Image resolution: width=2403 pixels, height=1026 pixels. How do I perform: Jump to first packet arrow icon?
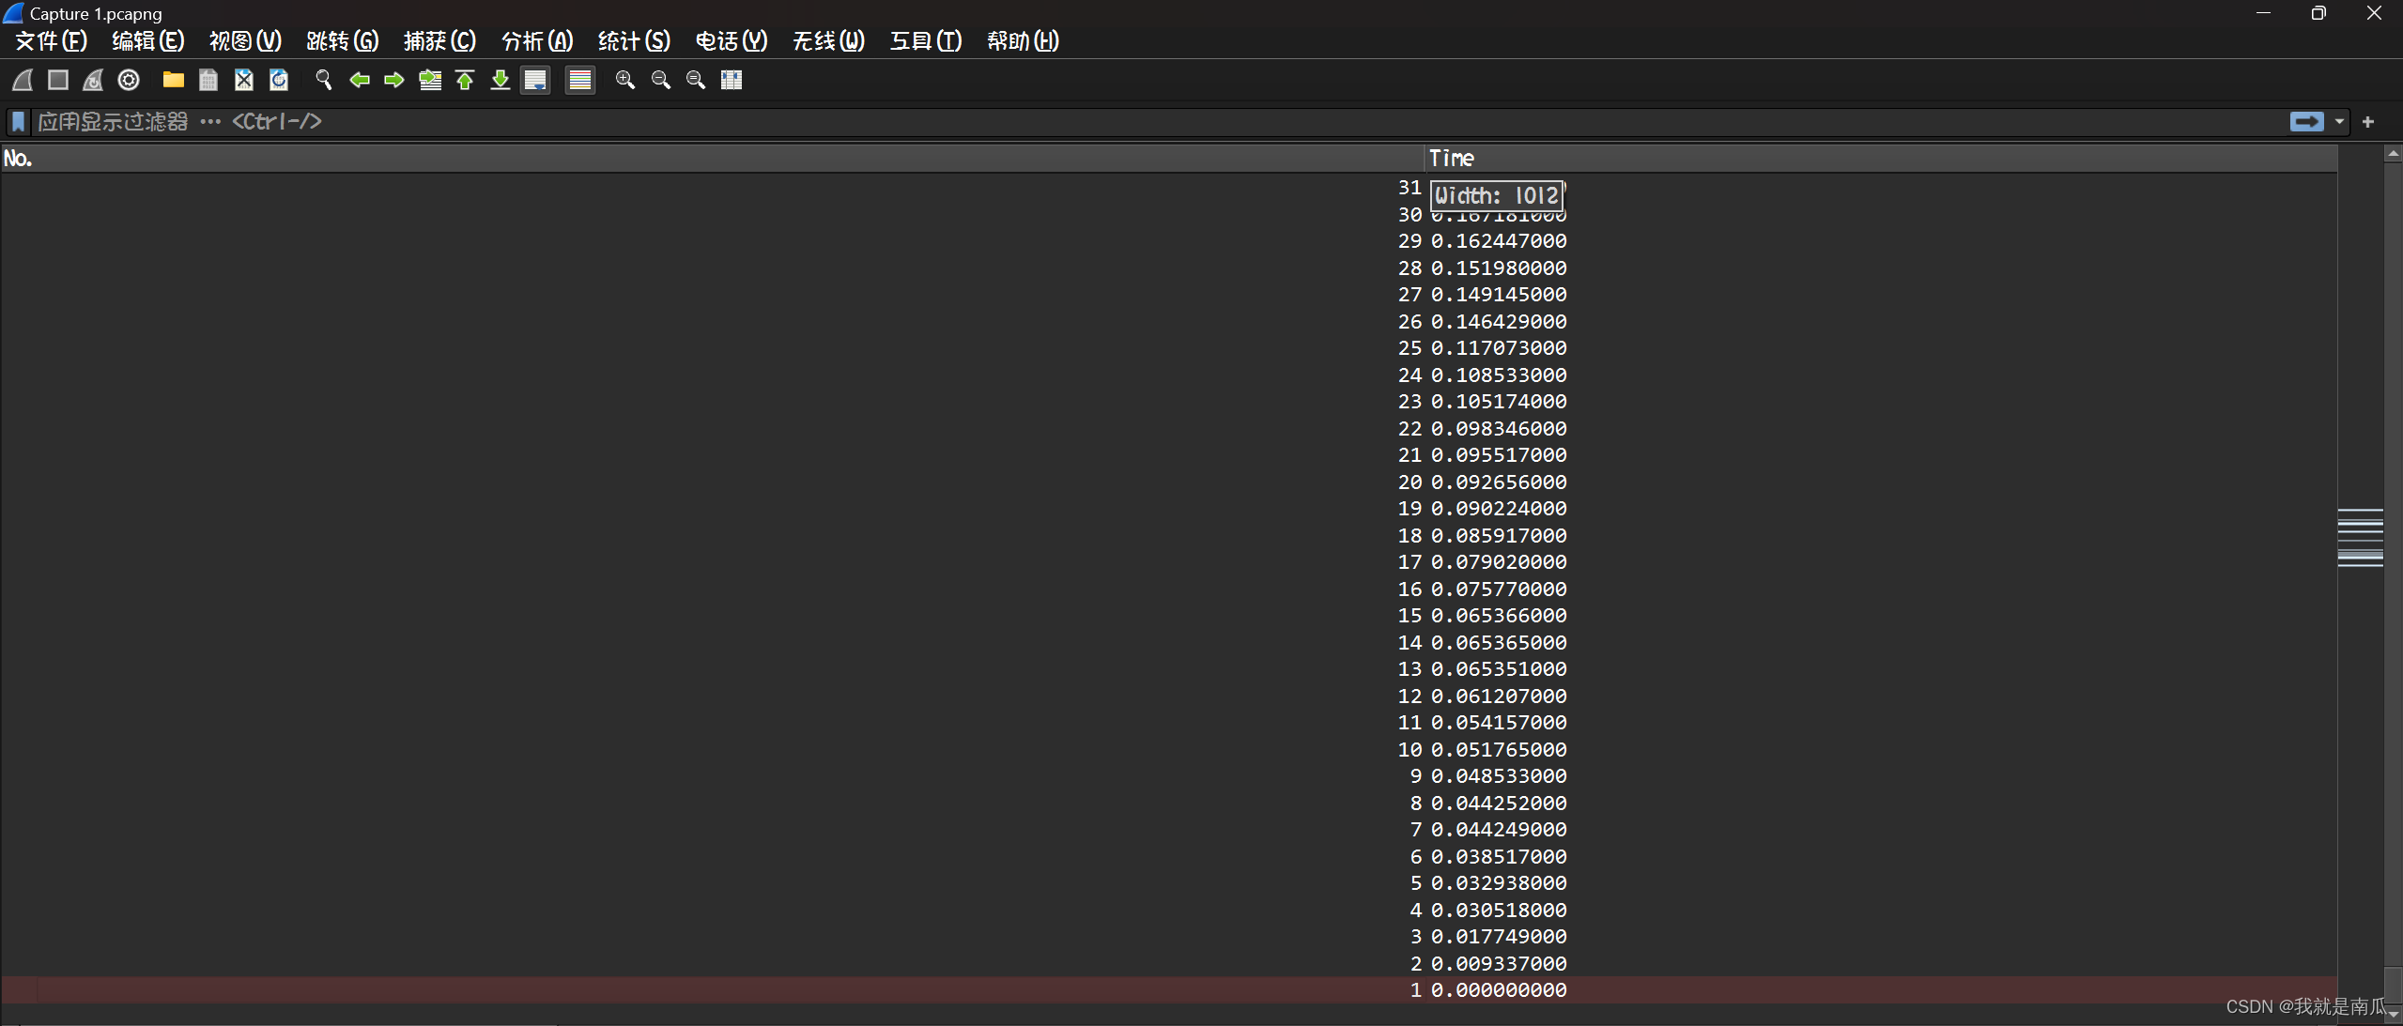click(x=465, y=80)
